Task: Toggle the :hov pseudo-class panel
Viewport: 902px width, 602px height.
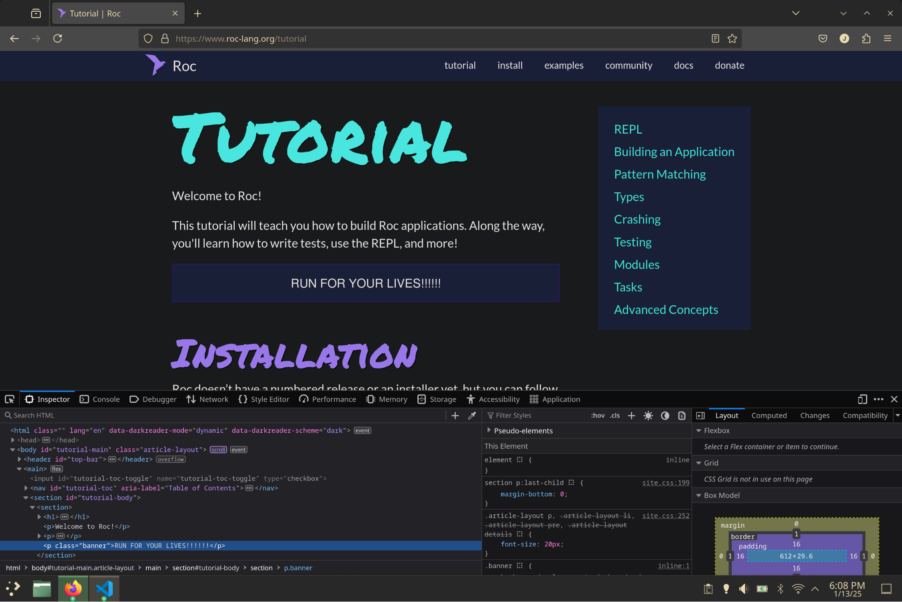Action: pos(598,416)
